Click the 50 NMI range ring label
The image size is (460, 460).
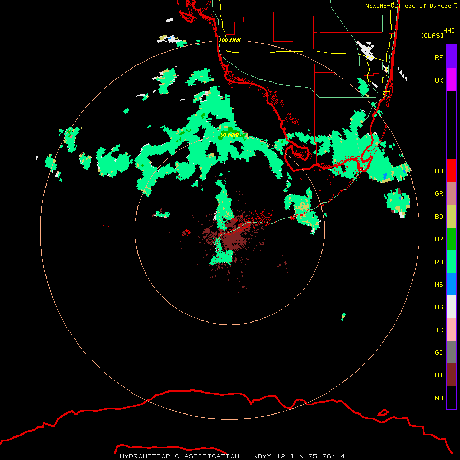(229, 135)
